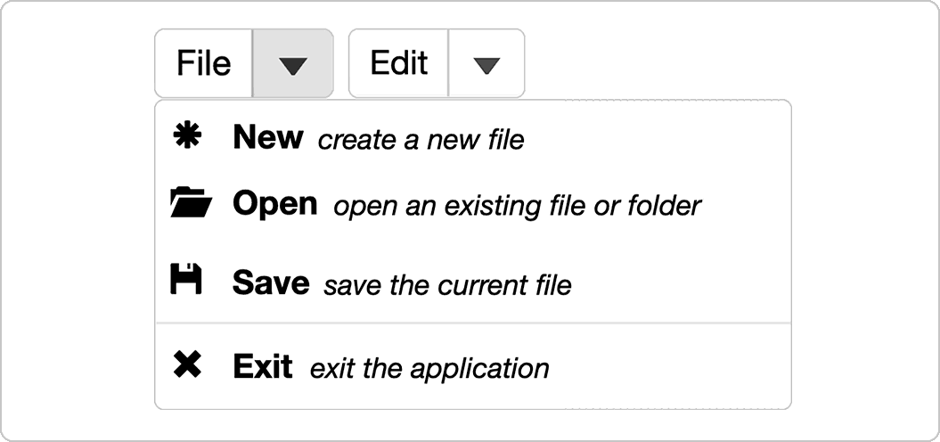Click the 'create a new file' description
This screenshot has width=940, height=442.
click(421, 140)
